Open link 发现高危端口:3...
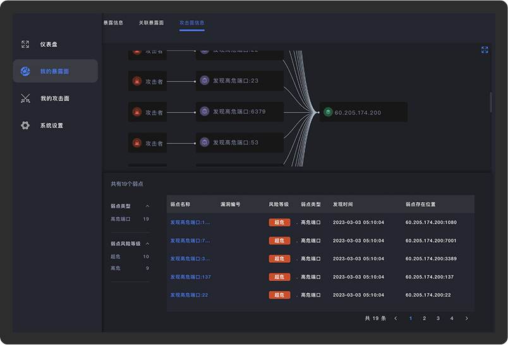The height and width of the screenshot is (345, 508). [190, 259]
